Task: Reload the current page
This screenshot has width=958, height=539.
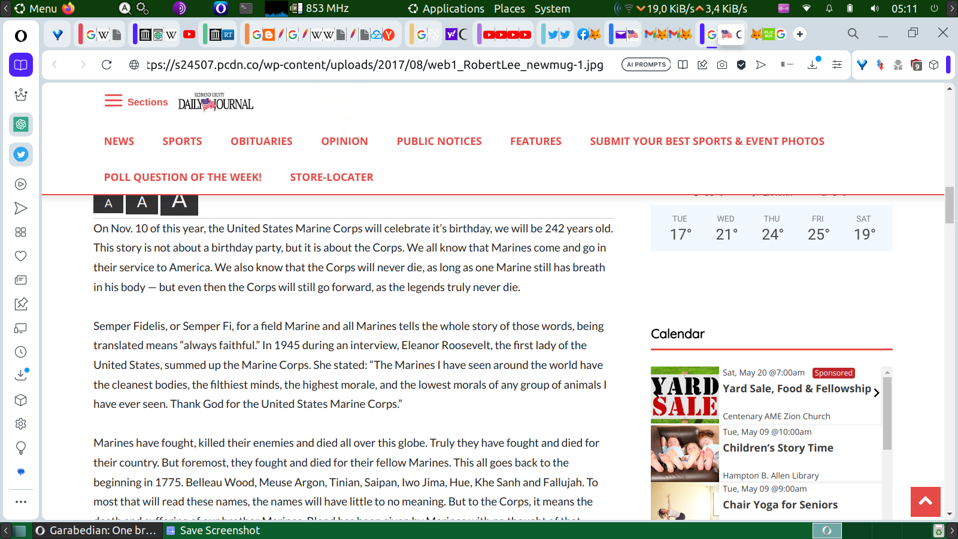Action: [x=107, y=65]
